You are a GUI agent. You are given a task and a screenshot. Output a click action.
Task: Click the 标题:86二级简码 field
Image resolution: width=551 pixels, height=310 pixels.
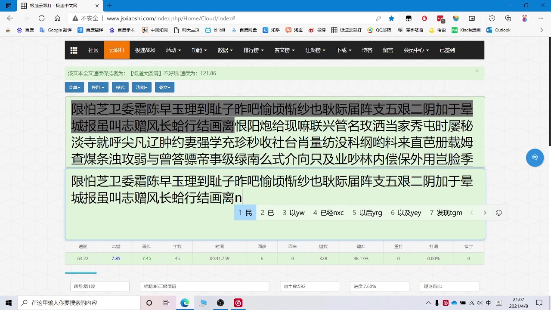pyautogui.click(x=204, y=286)
